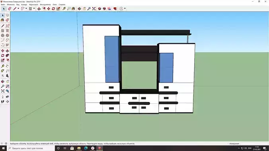This screenshot has height=151, width=269.
Task: Select the Axes tool in left panel
Action: pos(2,75)
